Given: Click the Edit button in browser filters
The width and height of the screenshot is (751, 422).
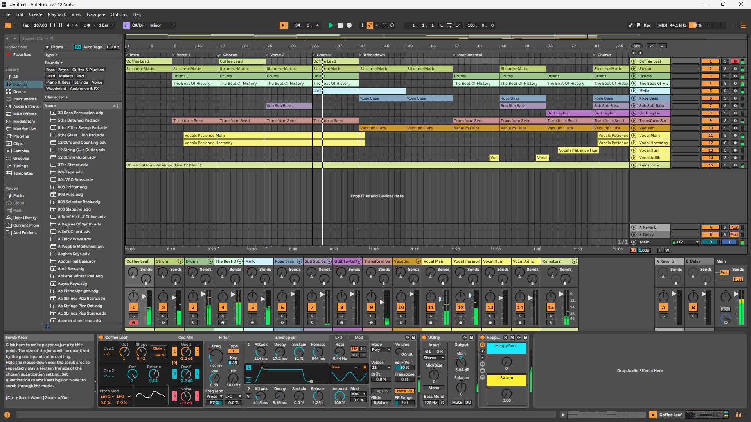Looking at the screenshot, I should click(x=113, y=47).
